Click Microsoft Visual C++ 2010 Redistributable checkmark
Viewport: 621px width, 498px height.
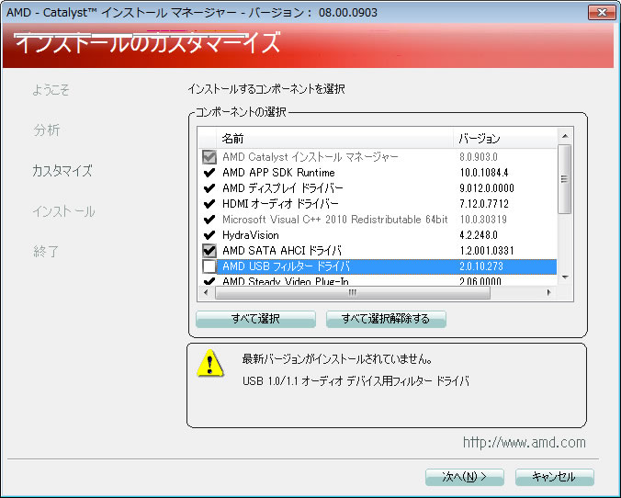[209, 220]
